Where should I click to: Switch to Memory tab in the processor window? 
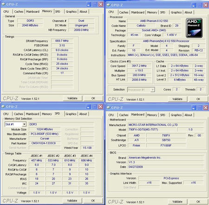(152, 12)
